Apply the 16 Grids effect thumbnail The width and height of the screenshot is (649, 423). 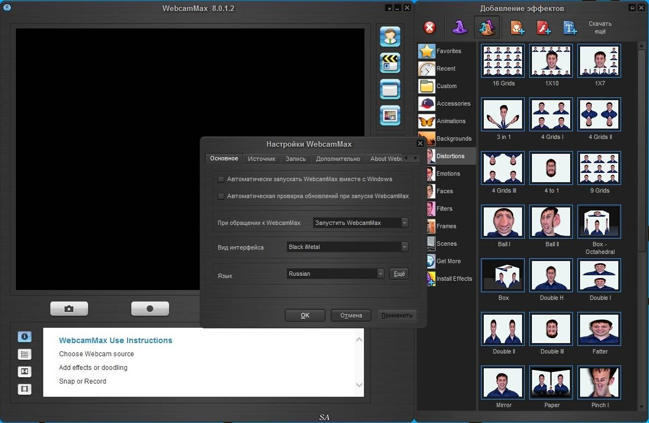503,61
